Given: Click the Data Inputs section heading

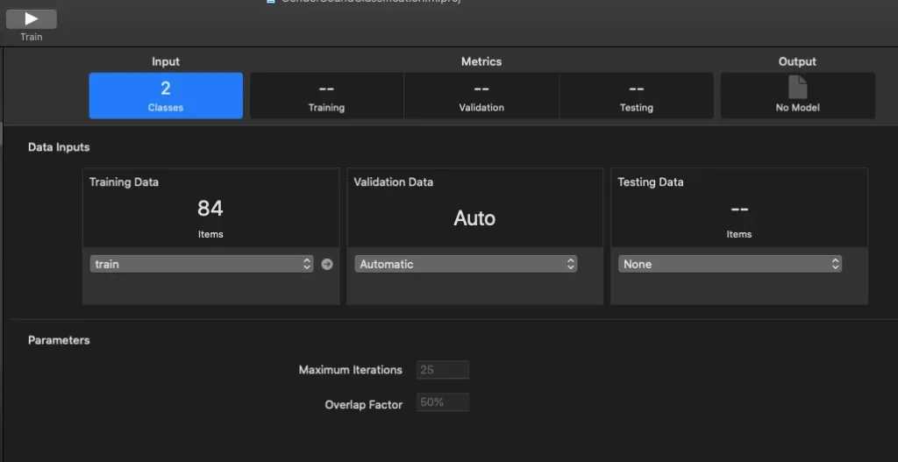Looking at the screenshot, I should [x=59, y=147].
